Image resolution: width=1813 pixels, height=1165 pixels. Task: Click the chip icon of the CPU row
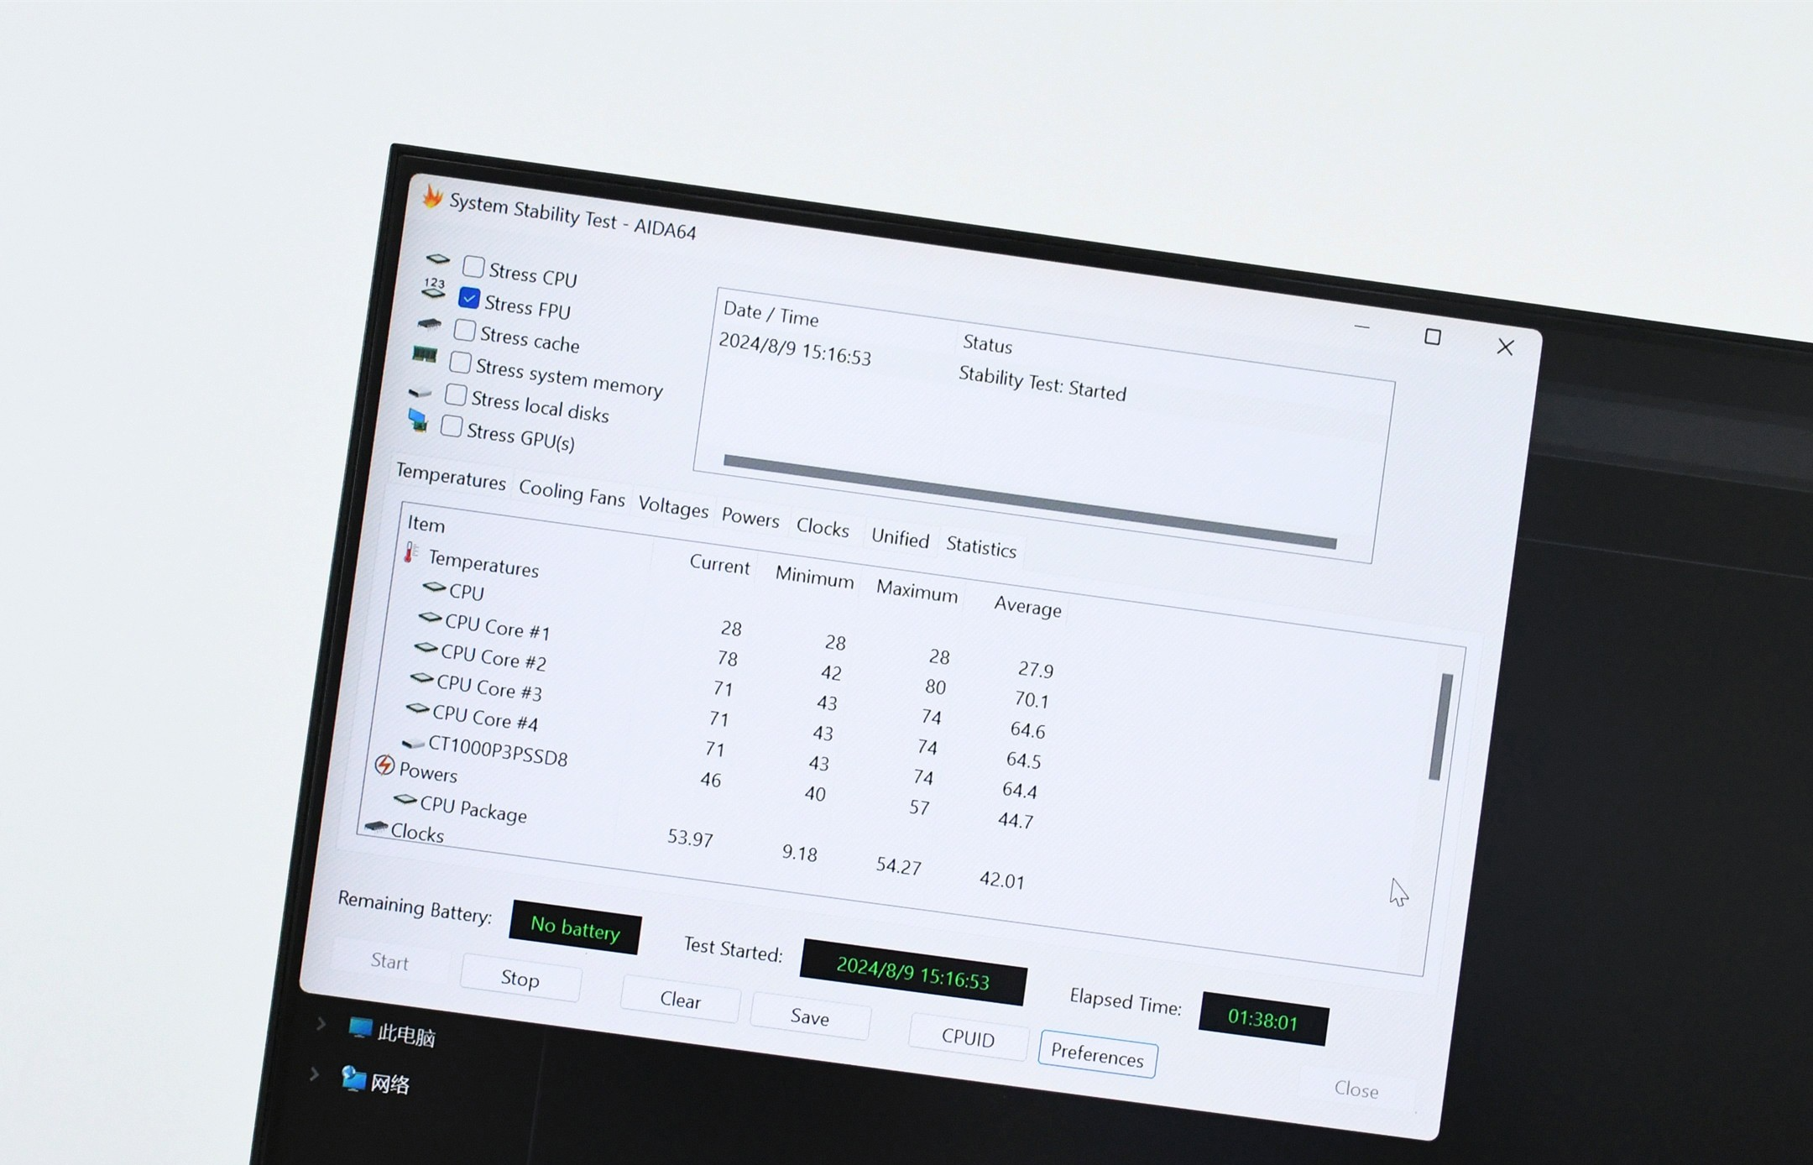point(434,587)
